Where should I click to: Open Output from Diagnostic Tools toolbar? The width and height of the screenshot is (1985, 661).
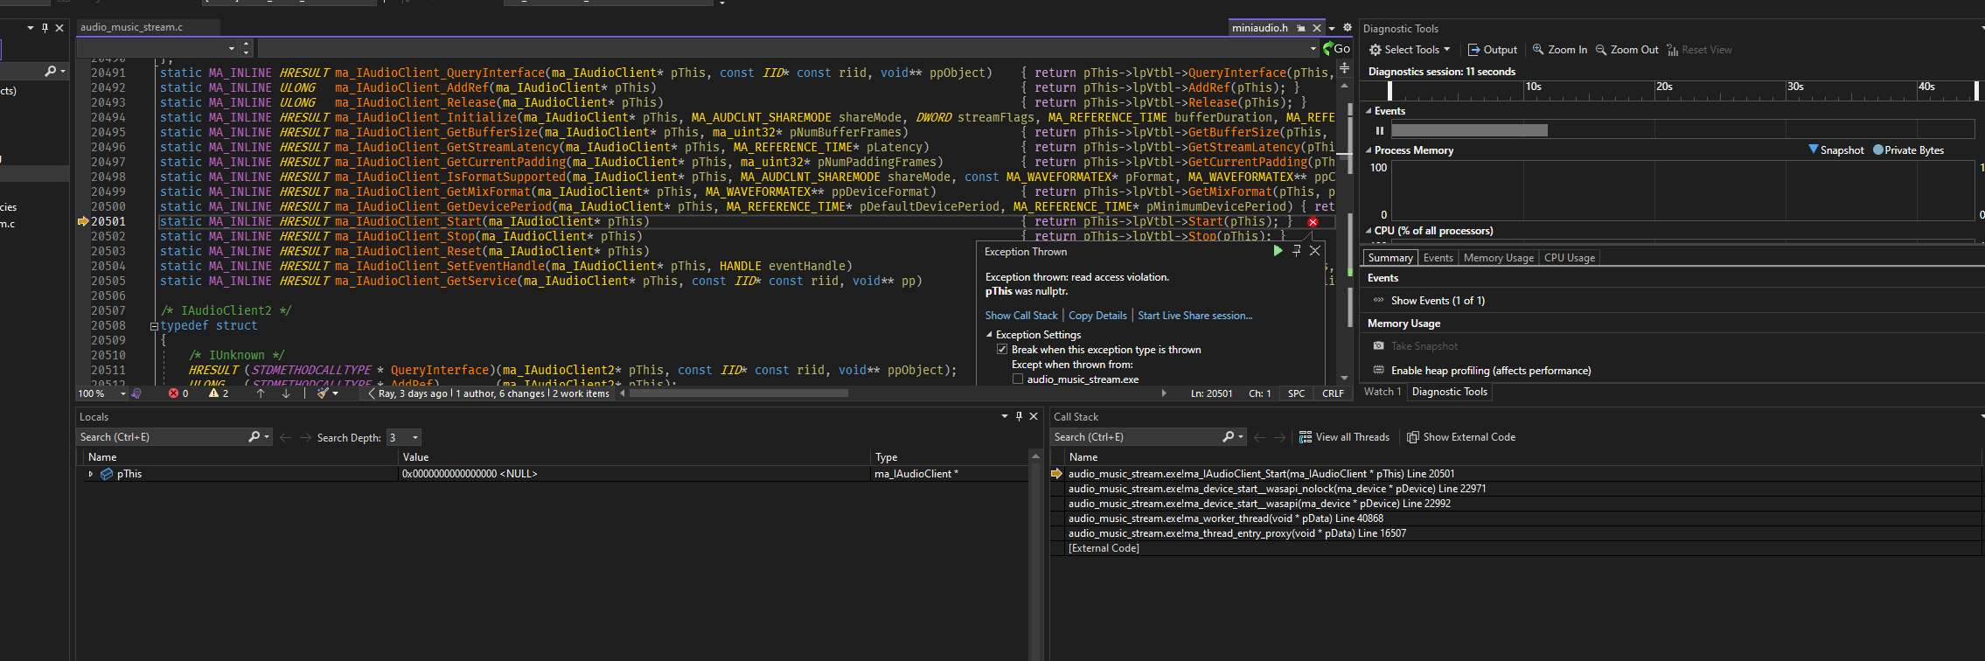1493,50
